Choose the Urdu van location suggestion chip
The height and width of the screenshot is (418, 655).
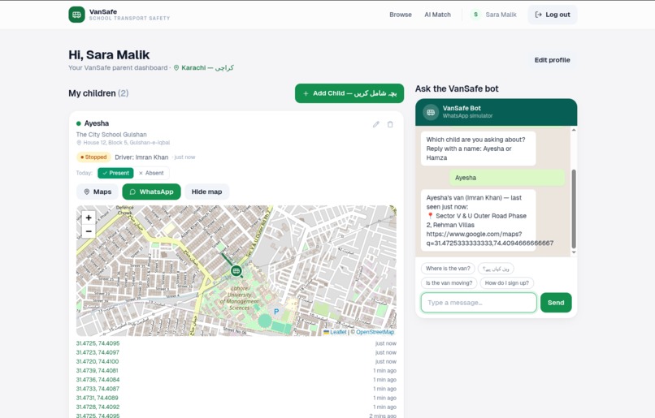(496, 269)
